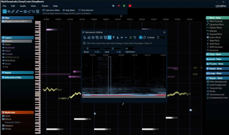Open the Help menu

[x=55, y=6]
